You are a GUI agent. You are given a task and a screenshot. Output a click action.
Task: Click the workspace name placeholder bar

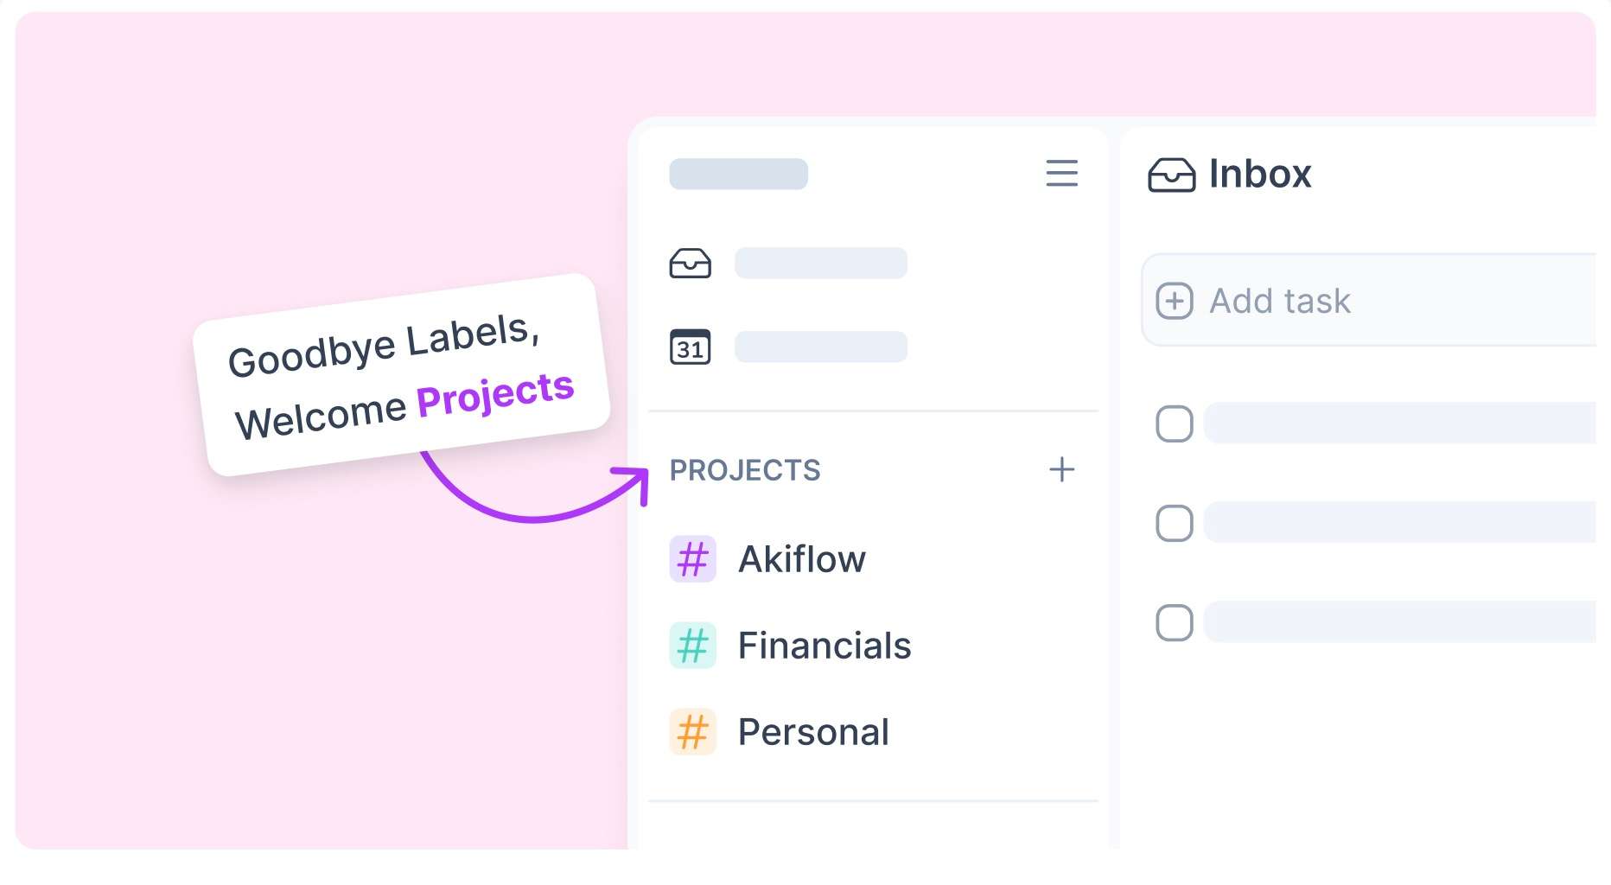click(x=738, y=174)
